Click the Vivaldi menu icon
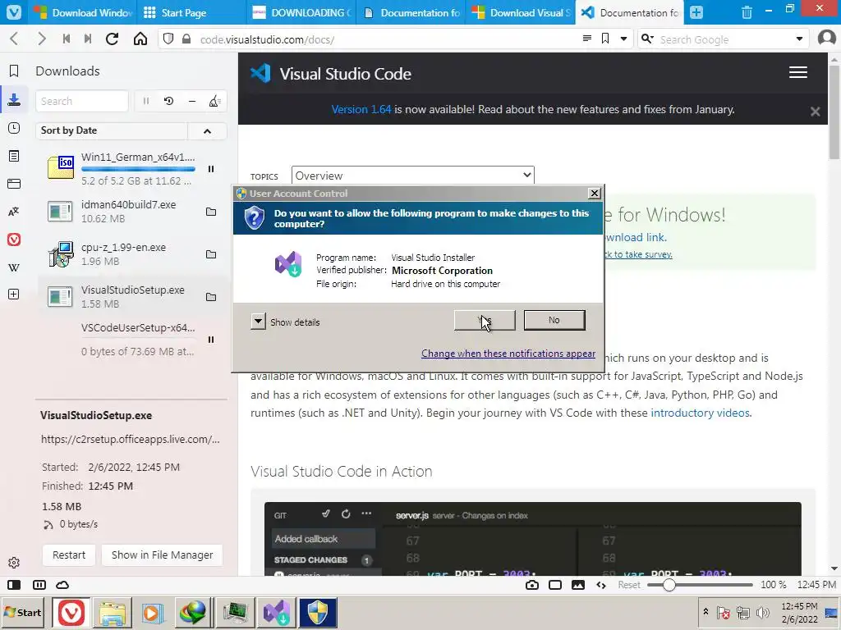Screen dimensions: 841x630 [x=14, y=11]
